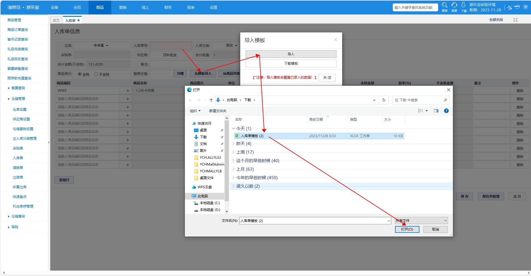Close the 导入模板 dialog with x
The height and width of the screenshot is (276, 531).
pyautogui.click(x=336, y=40)
